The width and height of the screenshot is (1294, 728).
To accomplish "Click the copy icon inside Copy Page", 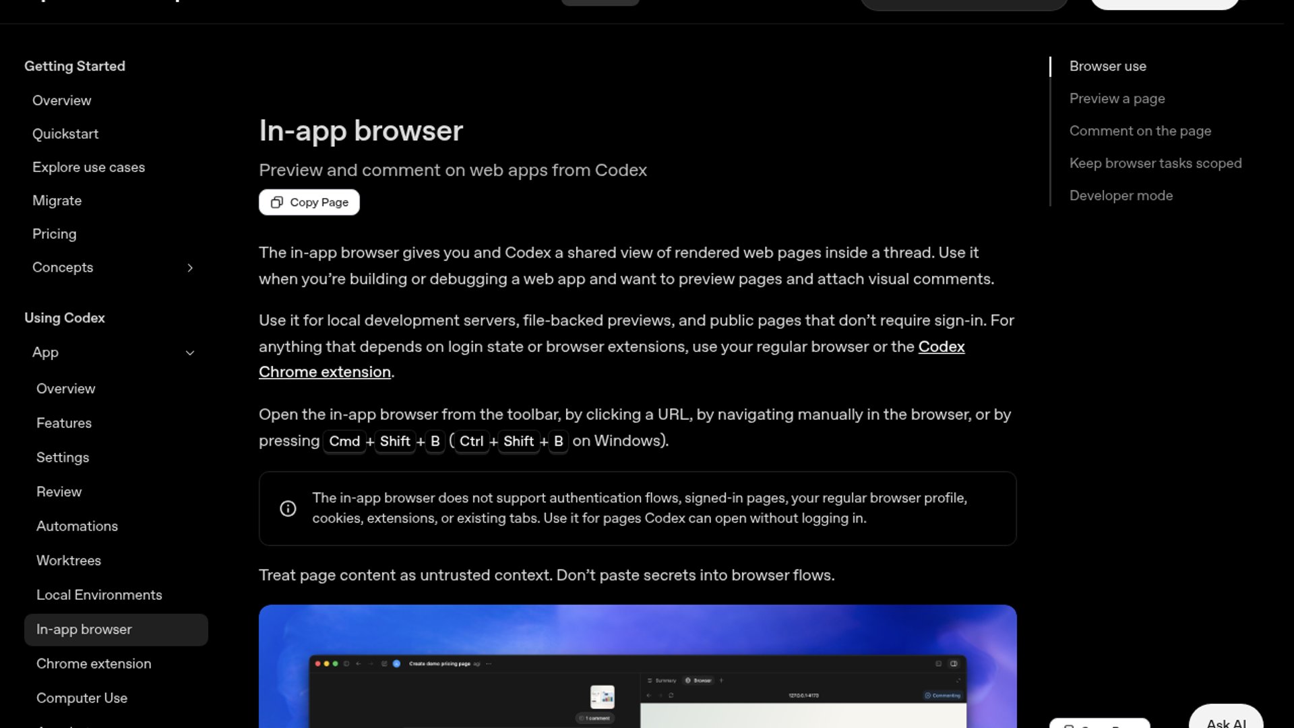I will (x=276, y=202).
